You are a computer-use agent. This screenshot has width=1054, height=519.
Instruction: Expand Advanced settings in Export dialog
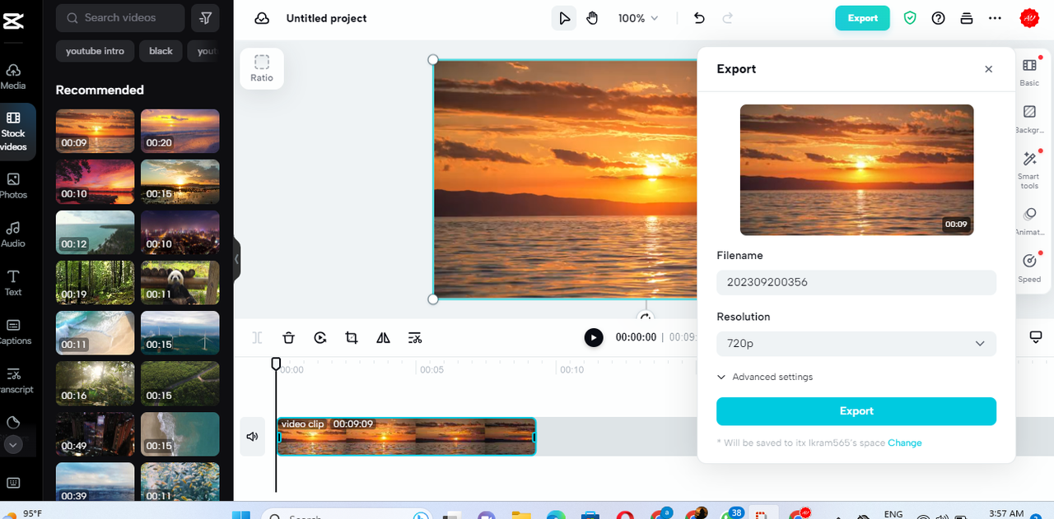[765, 377]
